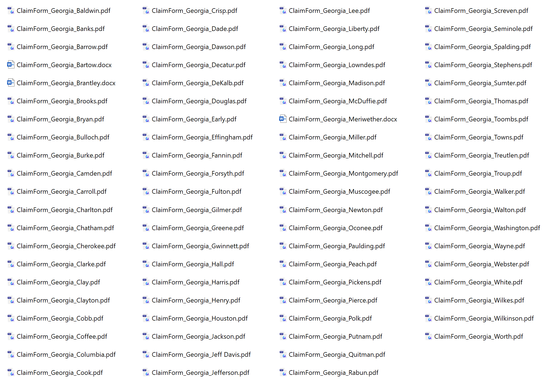
Task: Select the file ClaimForm_Georgia_Cook.pdf
Action: 60,373
